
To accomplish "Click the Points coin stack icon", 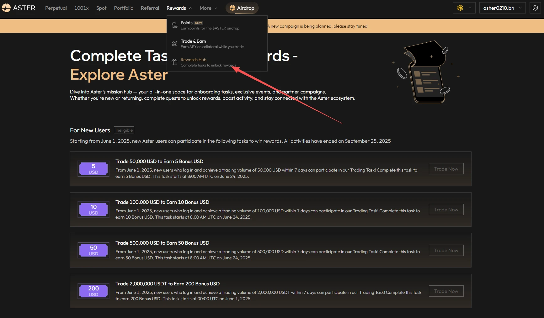I will pyautogui.click(x=174, y=25).
